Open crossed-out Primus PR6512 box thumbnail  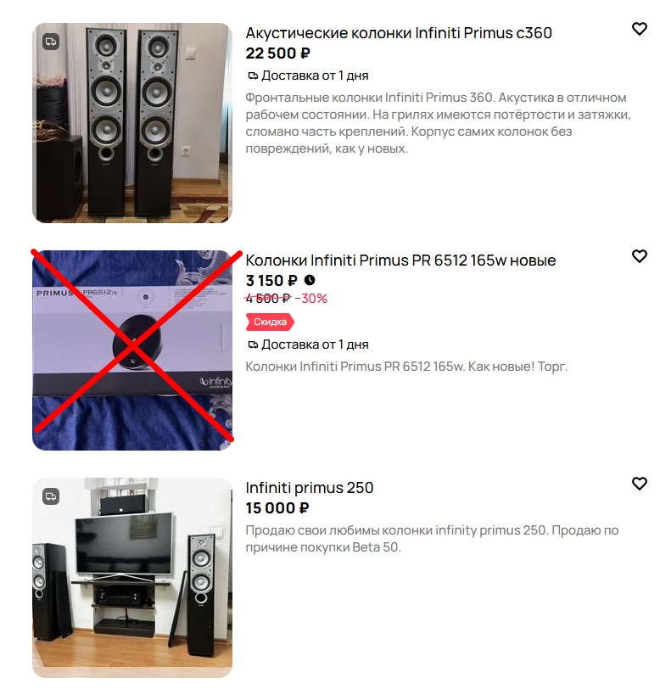(132, 350)
